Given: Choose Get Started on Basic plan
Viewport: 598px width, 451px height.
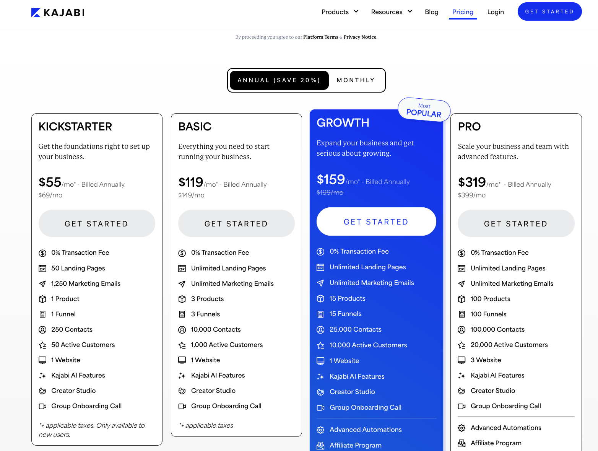Looking at the screenshot, I should [236, 223].
